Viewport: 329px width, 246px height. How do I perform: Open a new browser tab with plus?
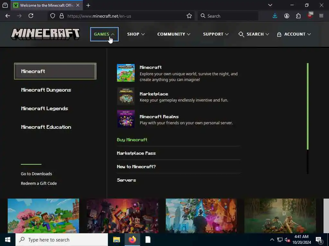[88, 5]
